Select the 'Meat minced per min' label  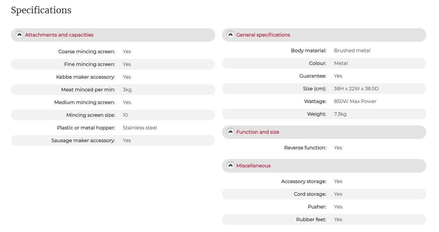tap(88, 90)
